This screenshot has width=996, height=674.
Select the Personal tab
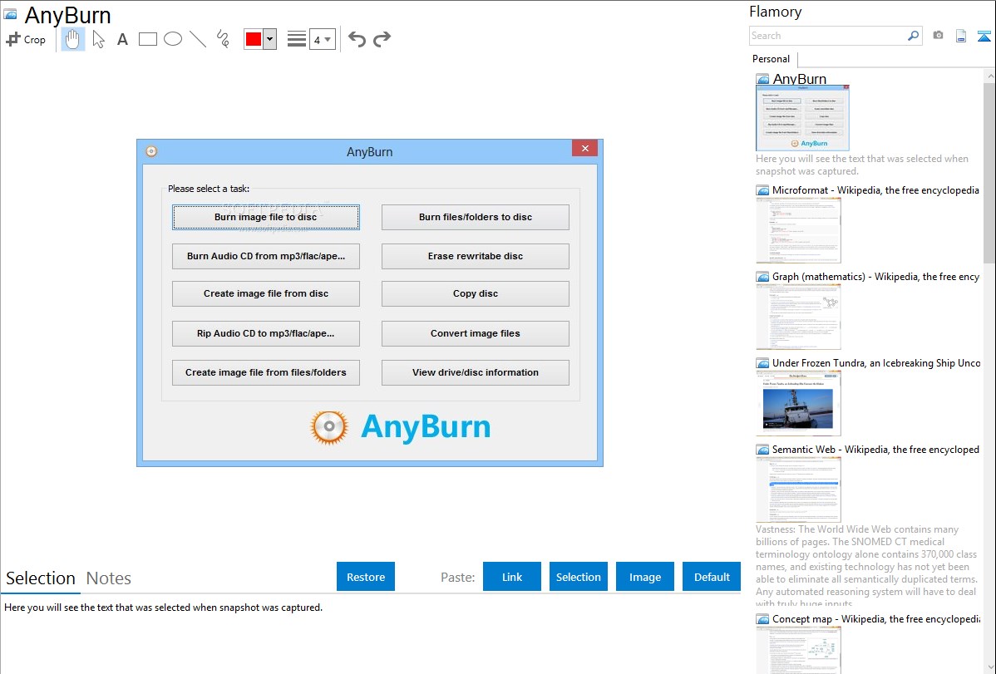(x=772, y=59)
